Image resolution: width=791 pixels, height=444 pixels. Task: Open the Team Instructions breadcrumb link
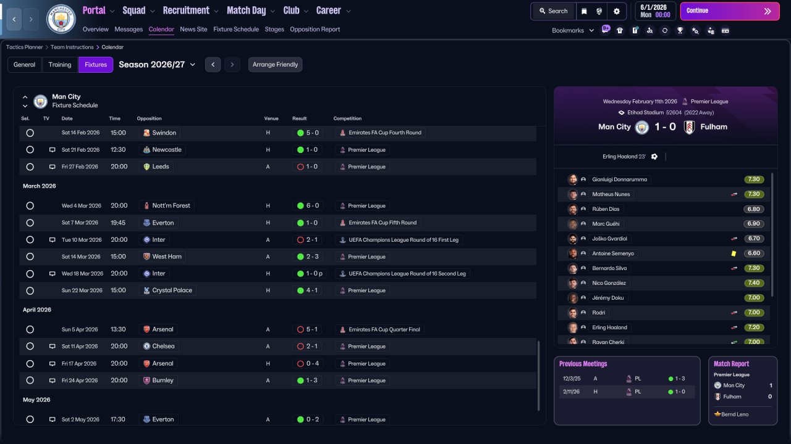point(72,47)
